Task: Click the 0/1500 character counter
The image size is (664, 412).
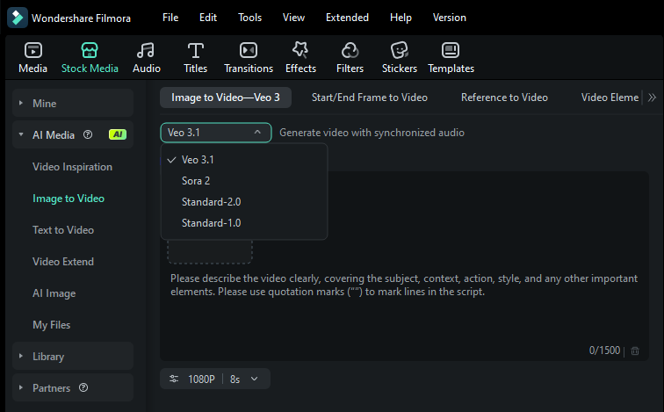Action: [x=604, y=351]
